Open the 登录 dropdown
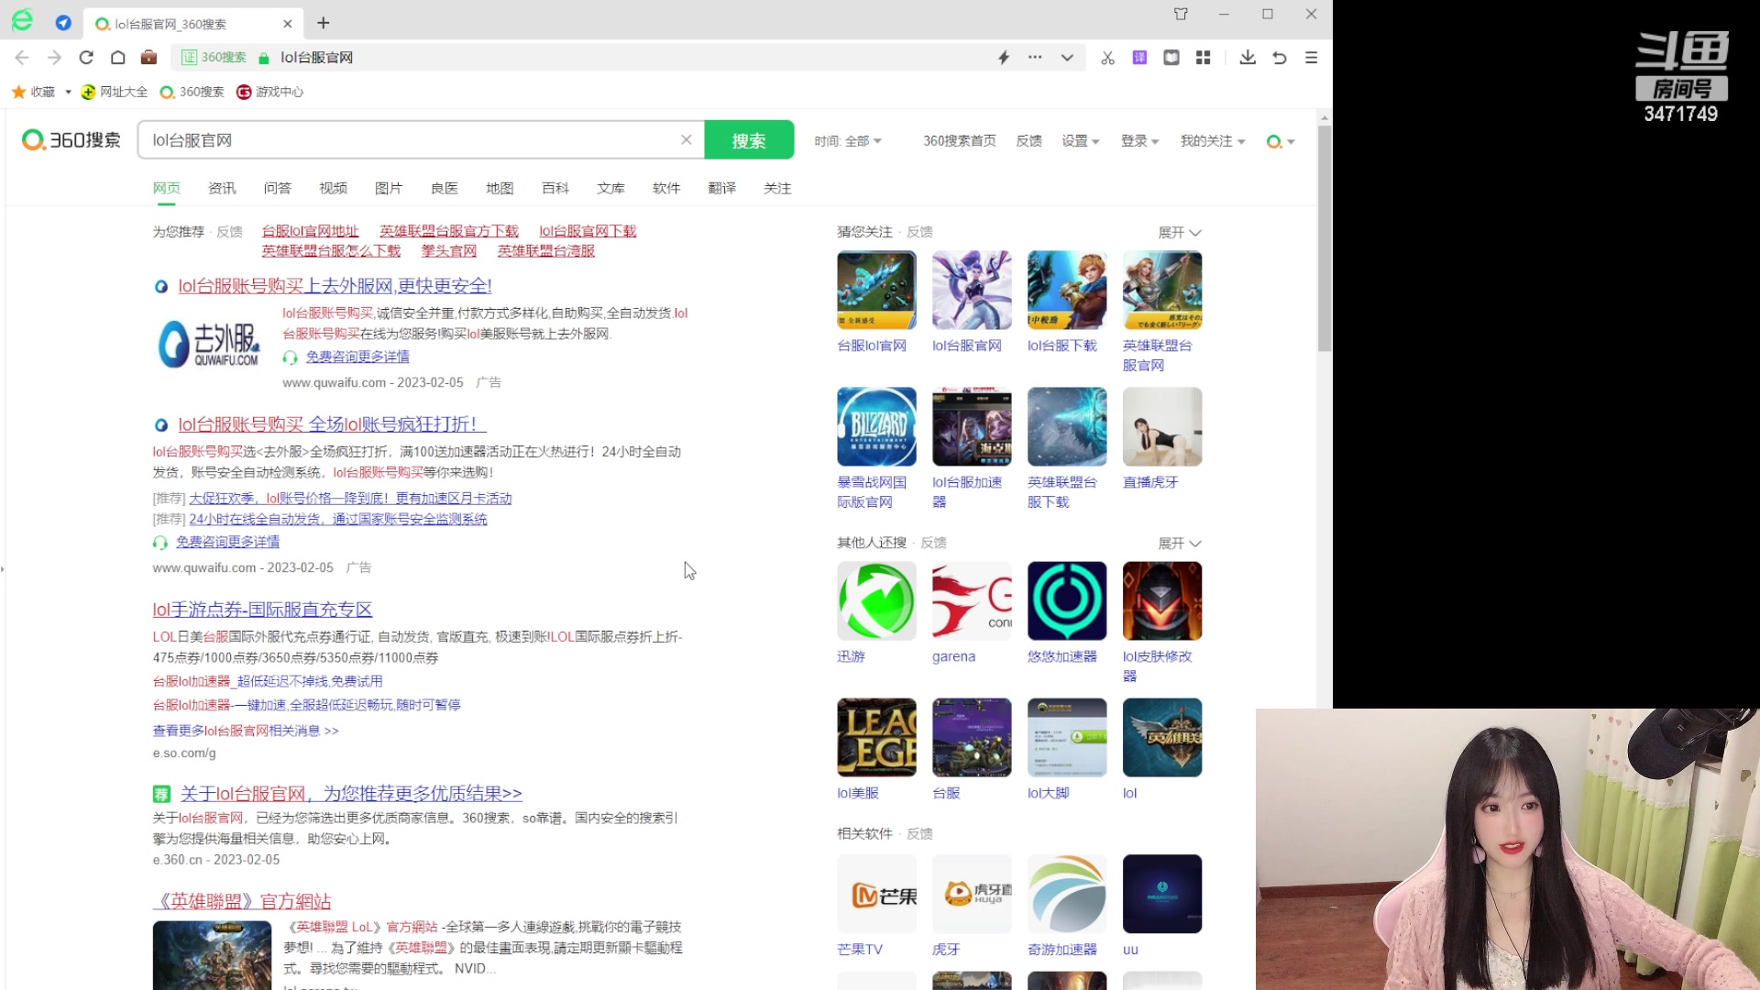Viewport: 1760px width, 990px height. pos(1139,141)
